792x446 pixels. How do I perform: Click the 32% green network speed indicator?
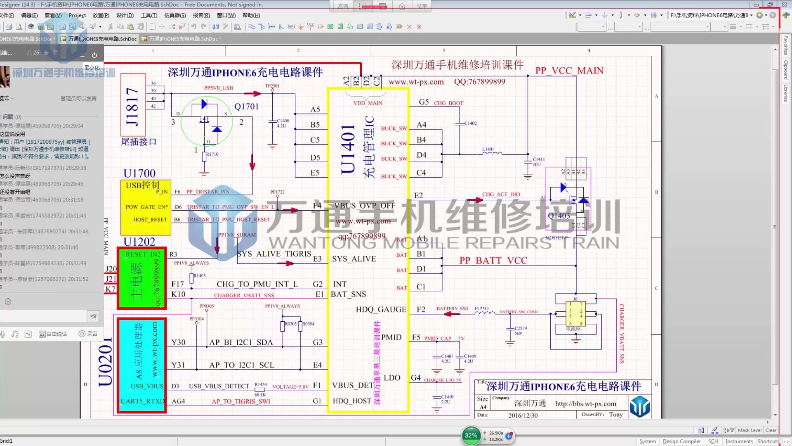471,435
